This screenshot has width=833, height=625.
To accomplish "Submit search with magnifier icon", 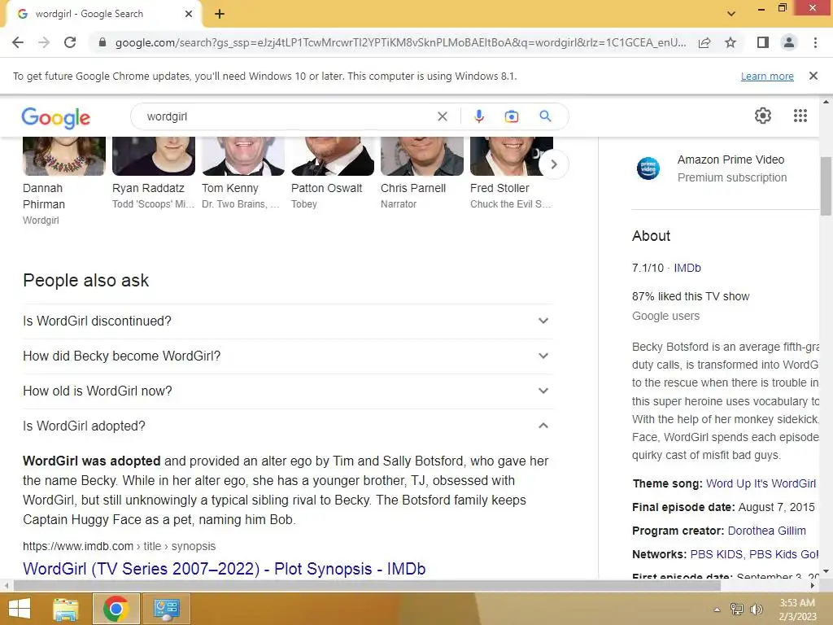I will coord(545,116).
